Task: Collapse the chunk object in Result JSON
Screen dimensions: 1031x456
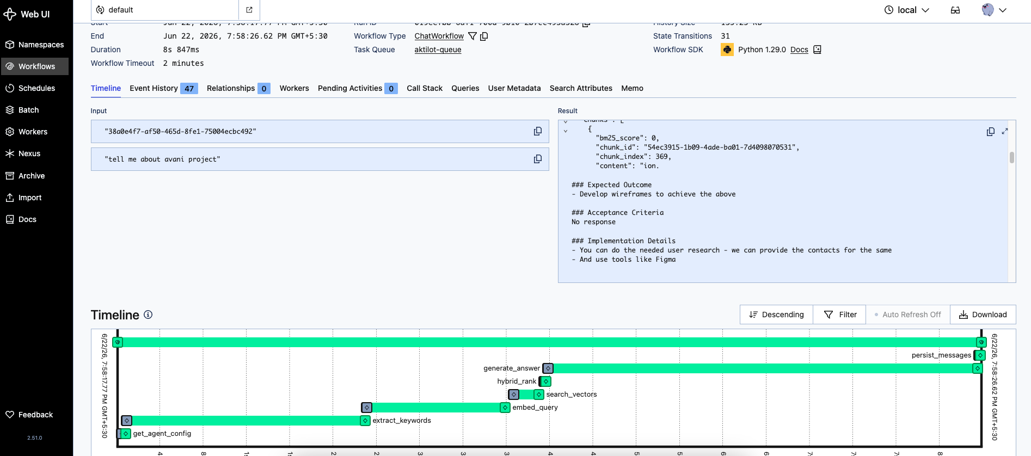Action: (566, 131)
